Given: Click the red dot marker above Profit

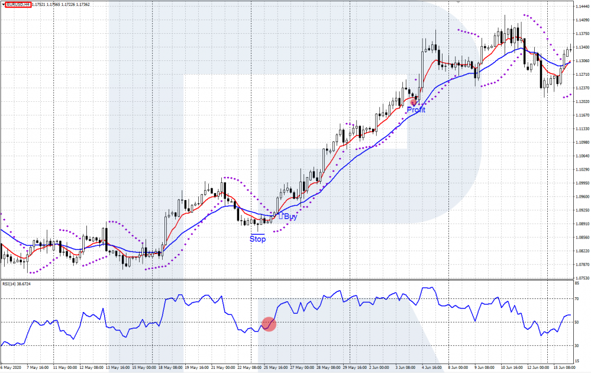Looking at the screenshot, I should click(x=414, y=102).
